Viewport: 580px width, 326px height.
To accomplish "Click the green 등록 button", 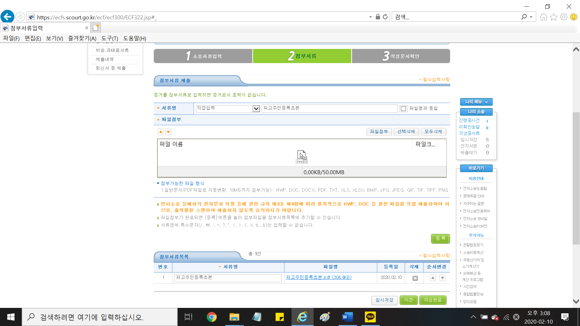I will pyautogui.click(x=440, y=238).
